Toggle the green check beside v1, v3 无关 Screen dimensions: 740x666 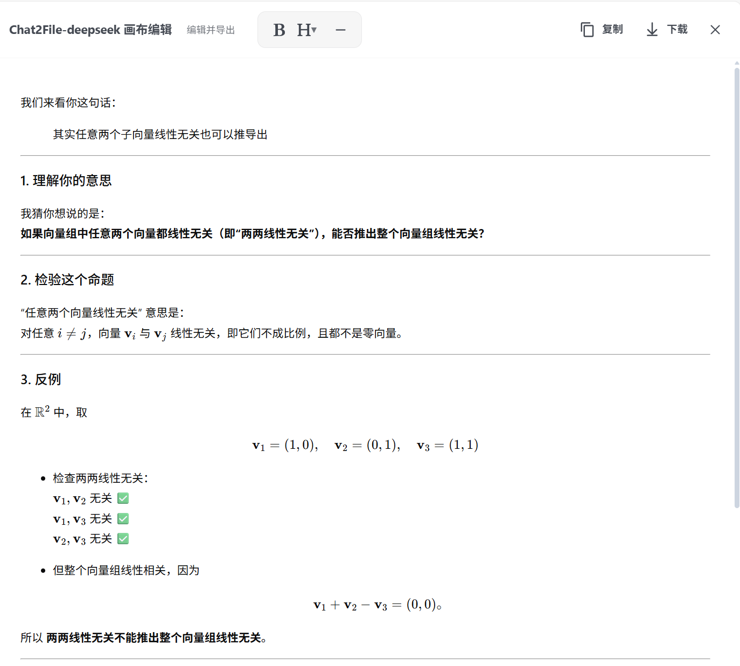pos(123,518)
